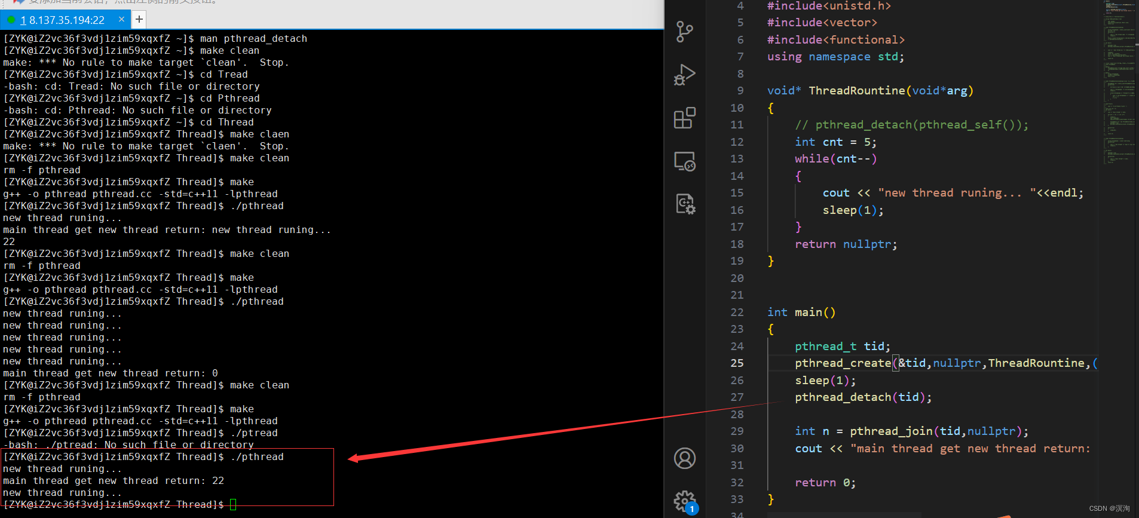Click 'cout << "main thread get' line 30
Screen dimensions: 1139x518
[942, 449]
